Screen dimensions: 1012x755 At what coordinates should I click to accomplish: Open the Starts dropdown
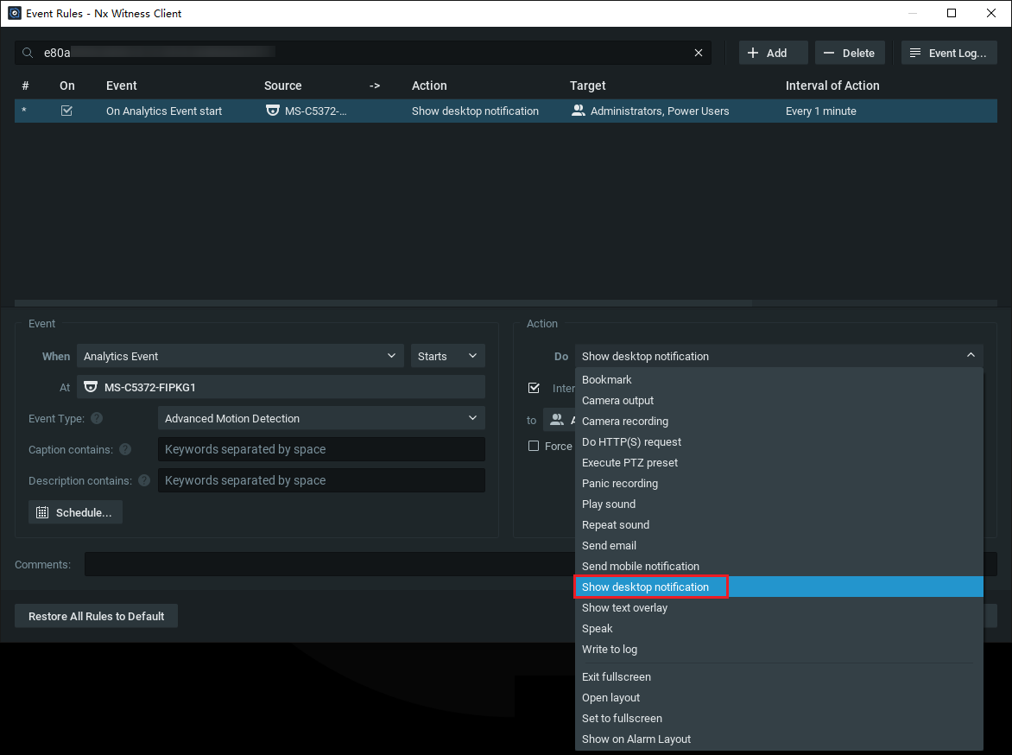(x=448, y=356)
